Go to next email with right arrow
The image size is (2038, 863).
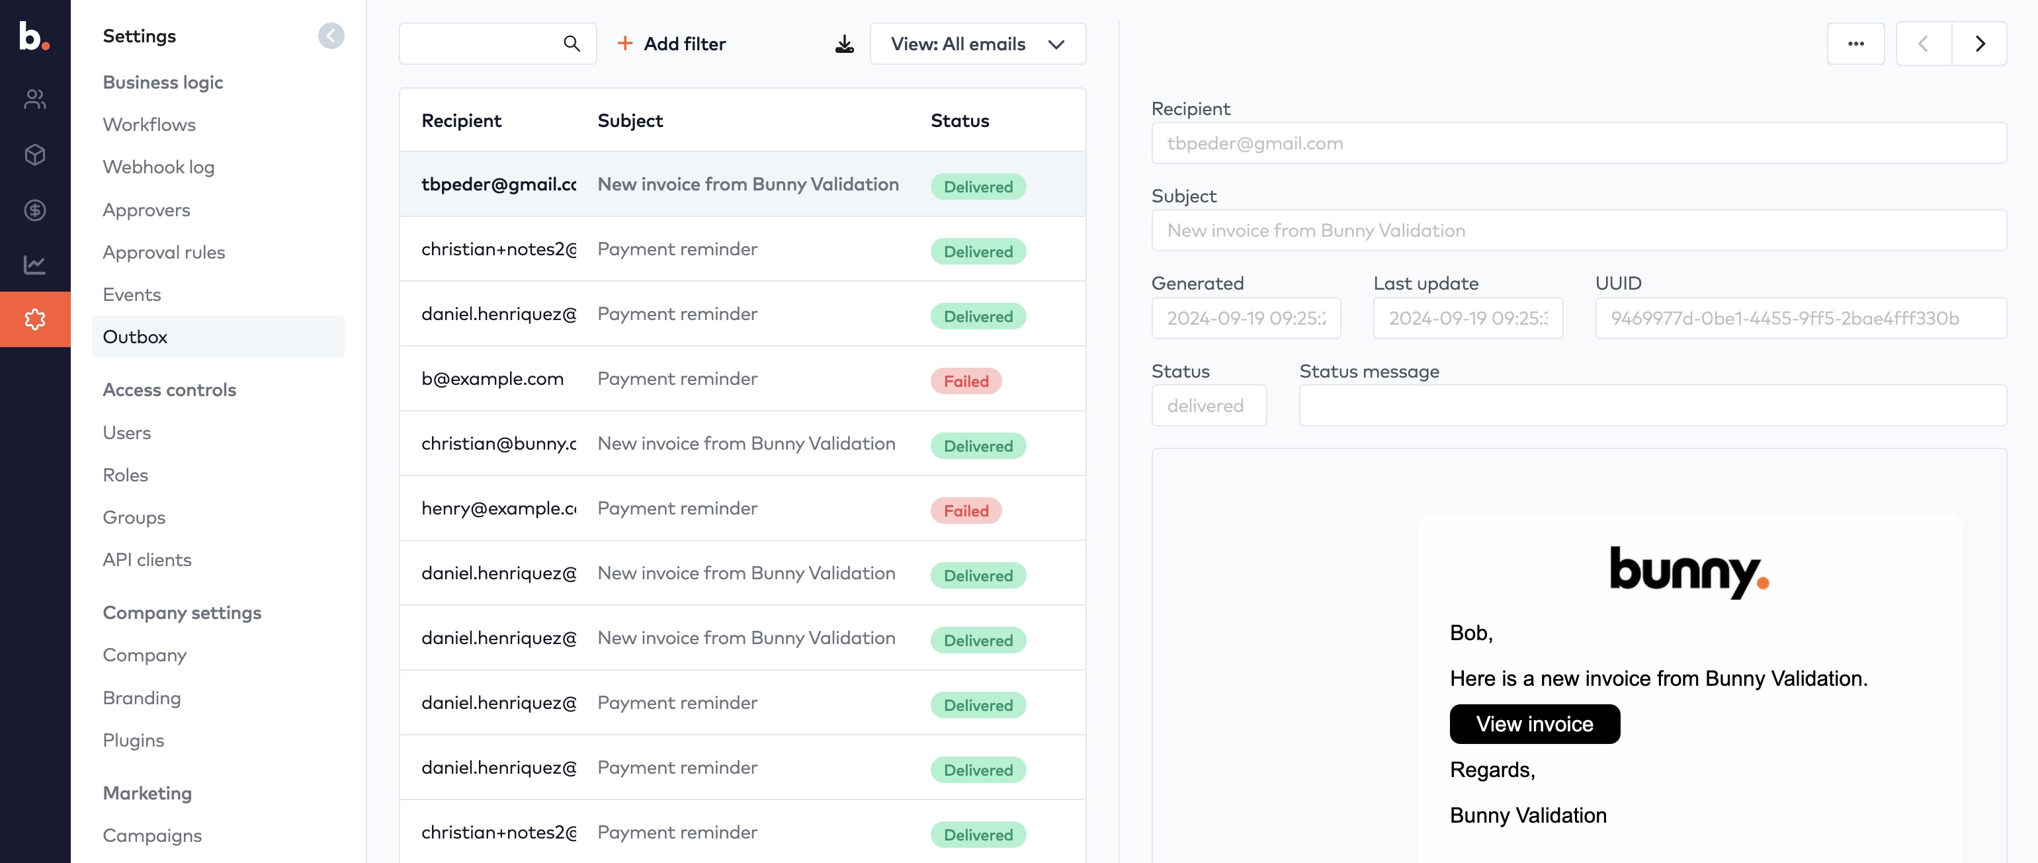point(1979,44)
